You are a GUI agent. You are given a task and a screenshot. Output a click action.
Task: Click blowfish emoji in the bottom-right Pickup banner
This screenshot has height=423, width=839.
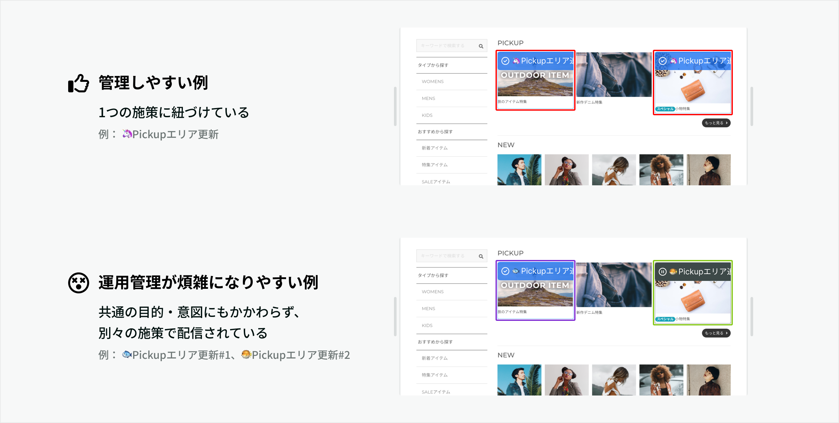[673, 271]
